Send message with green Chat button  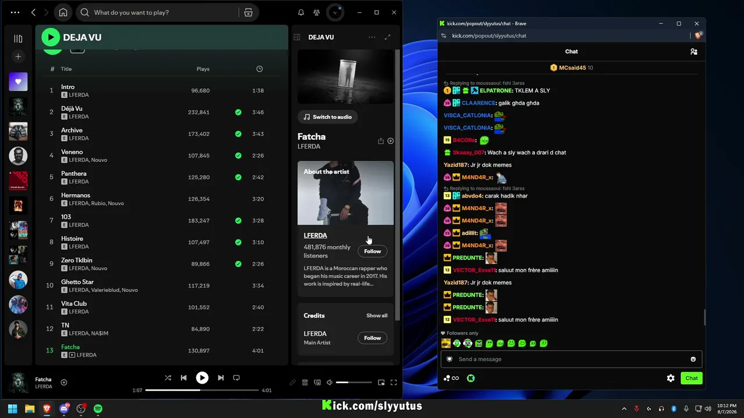[692, 378]
